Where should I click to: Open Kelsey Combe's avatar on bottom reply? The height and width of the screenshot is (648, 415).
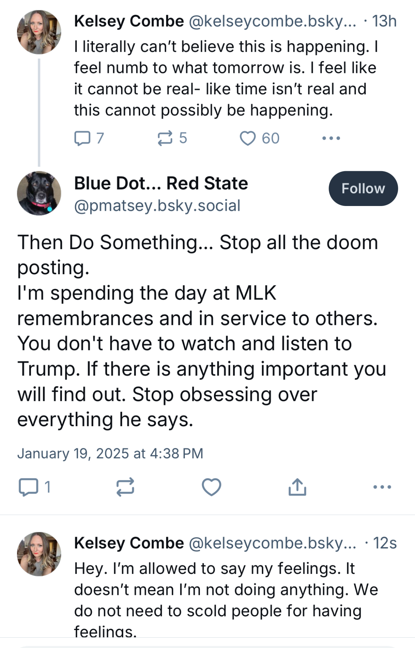(x=39, y=554)
